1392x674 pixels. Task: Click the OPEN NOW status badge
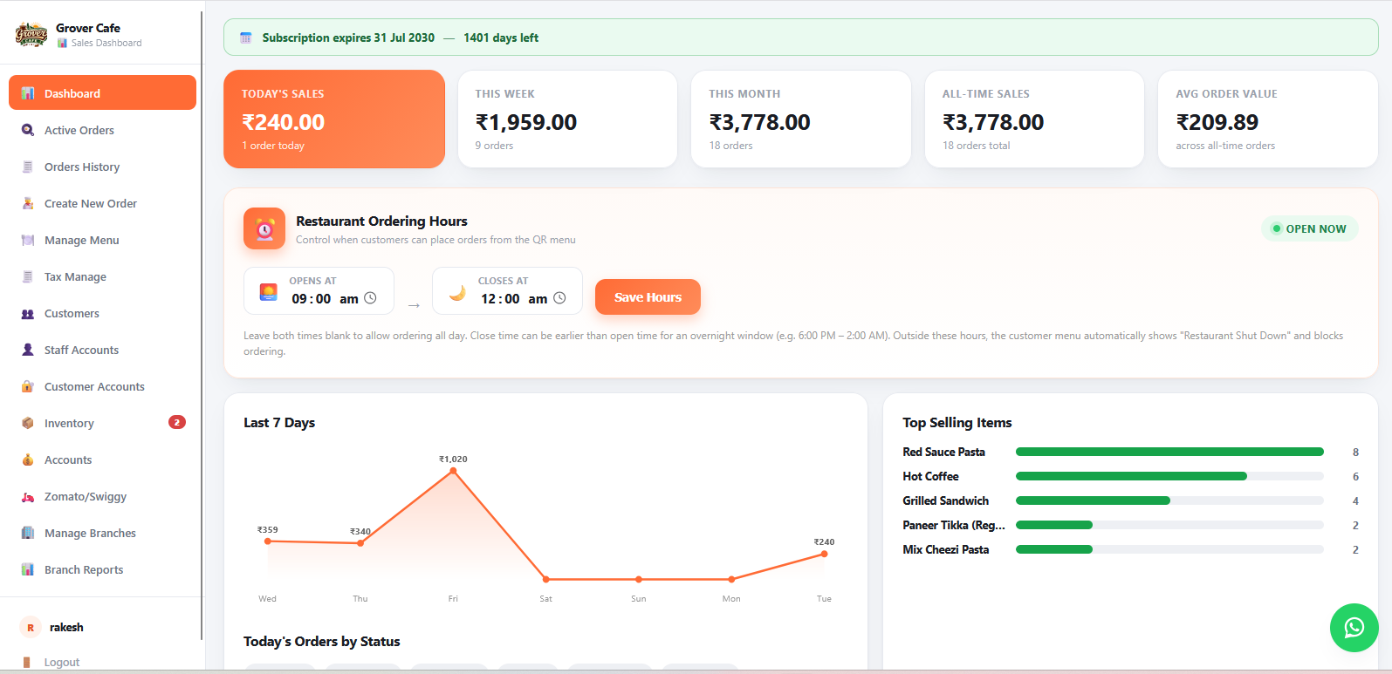pos(1309,228)
